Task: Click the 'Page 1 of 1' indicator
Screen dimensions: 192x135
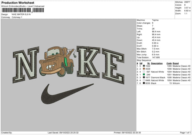Action: click(x=185, y=133)
